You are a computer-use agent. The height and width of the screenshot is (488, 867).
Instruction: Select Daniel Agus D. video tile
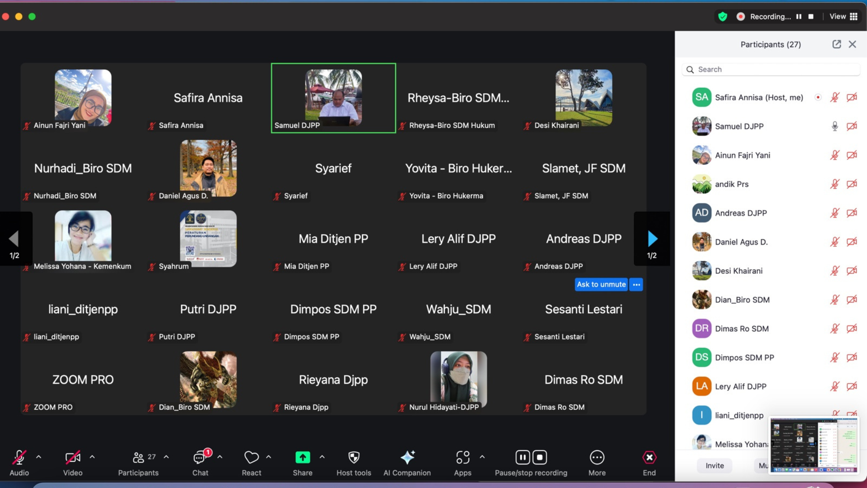point(208,169)
